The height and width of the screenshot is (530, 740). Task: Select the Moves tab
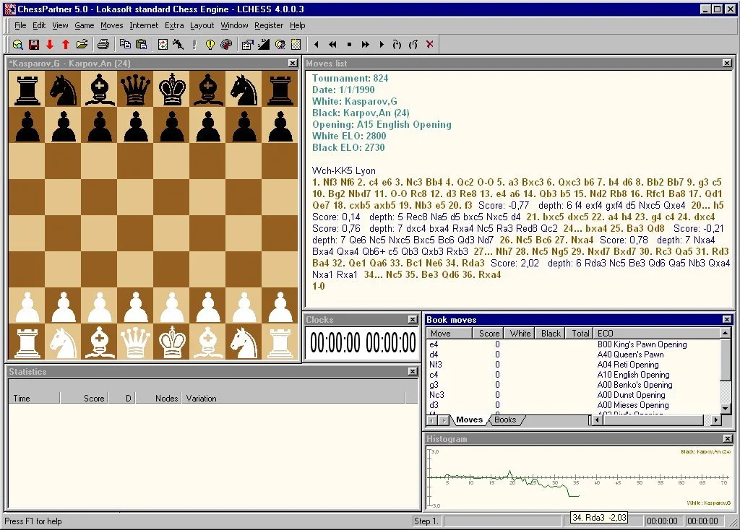click(x=469, y=419)
